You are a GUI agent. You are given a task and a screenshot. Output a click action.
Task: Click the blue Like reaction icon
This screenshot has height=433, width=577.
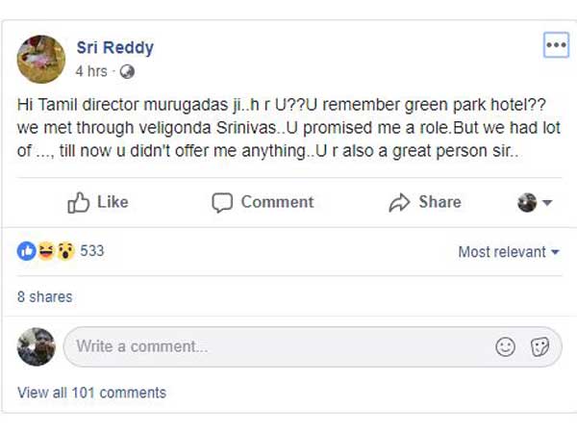[x=26, y=251]
